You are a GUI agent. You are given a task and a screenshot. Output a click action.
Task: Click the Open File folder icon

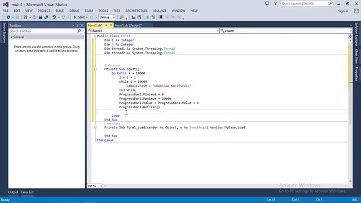click(34, 17)
